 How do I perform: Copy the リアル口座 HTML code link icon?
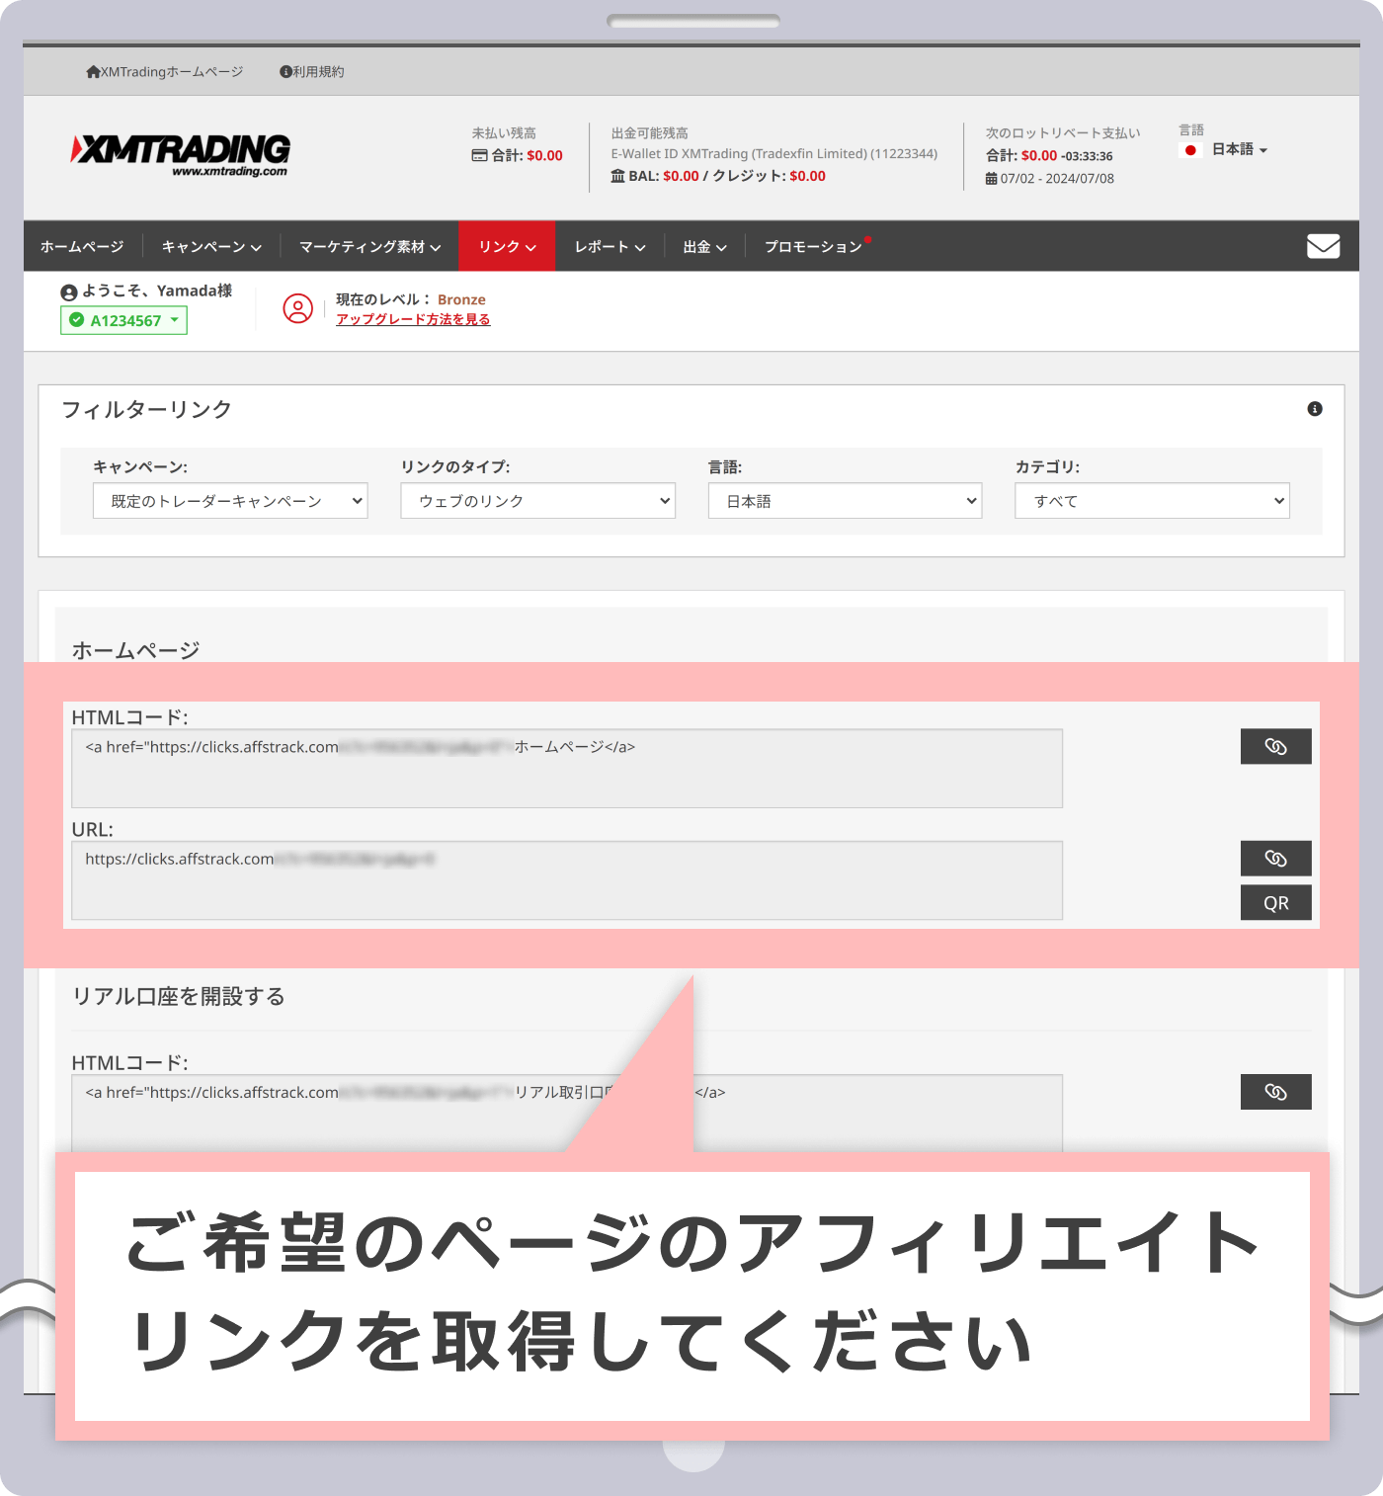1276,1092
